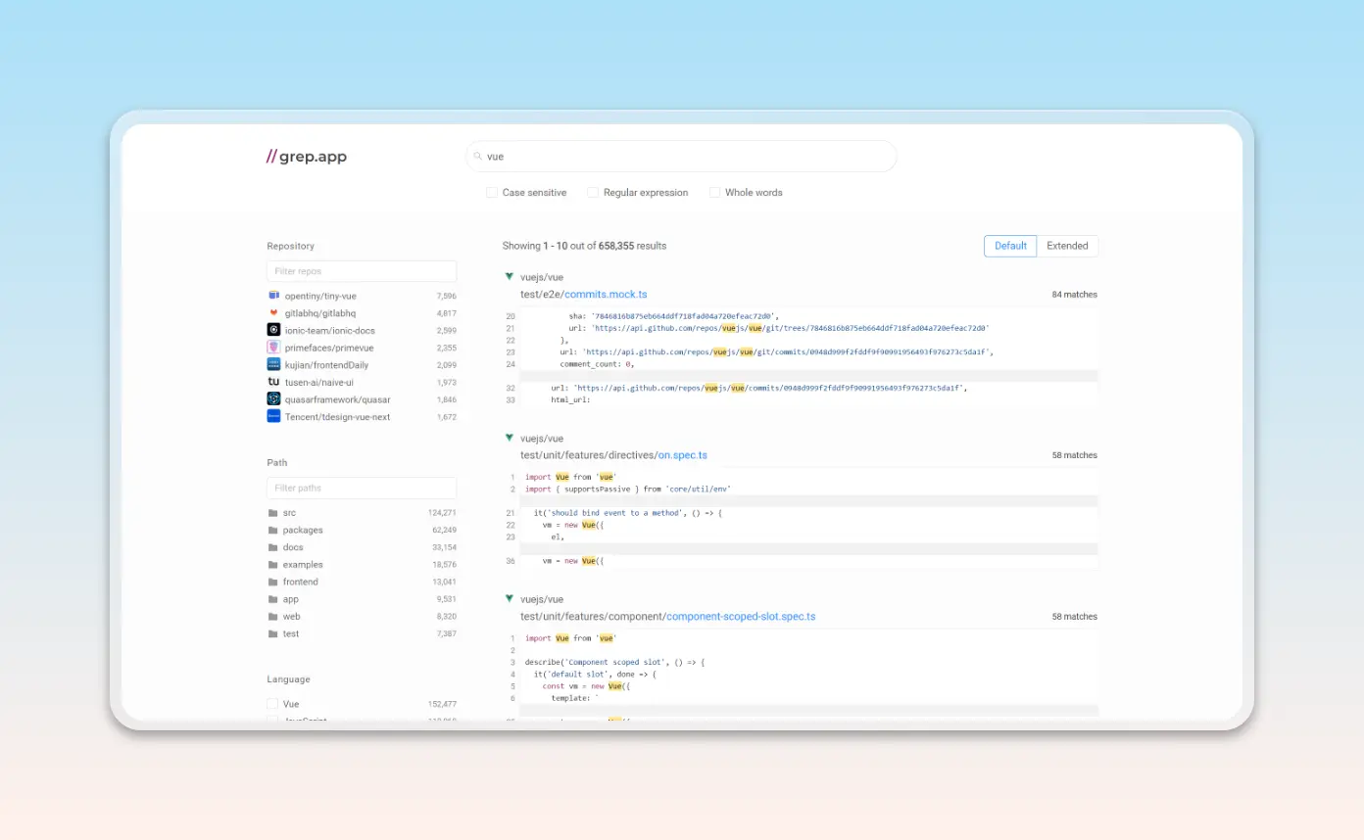Image resolution: width=1364 pixels, height=840 pixels.
Task: Enable the Case sensitive checkbox
Action: (x=492, y=193)
